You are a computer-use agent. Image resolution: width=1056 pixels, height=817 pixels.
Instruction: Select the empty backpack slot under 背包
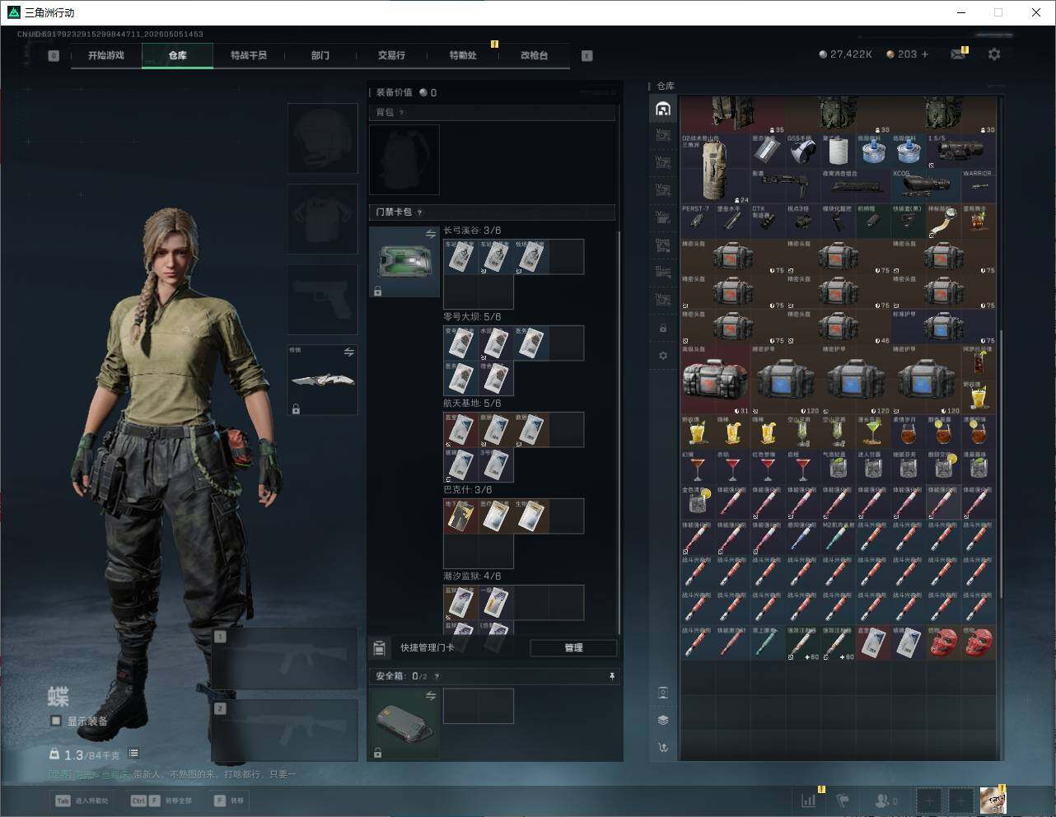(404, 160)
